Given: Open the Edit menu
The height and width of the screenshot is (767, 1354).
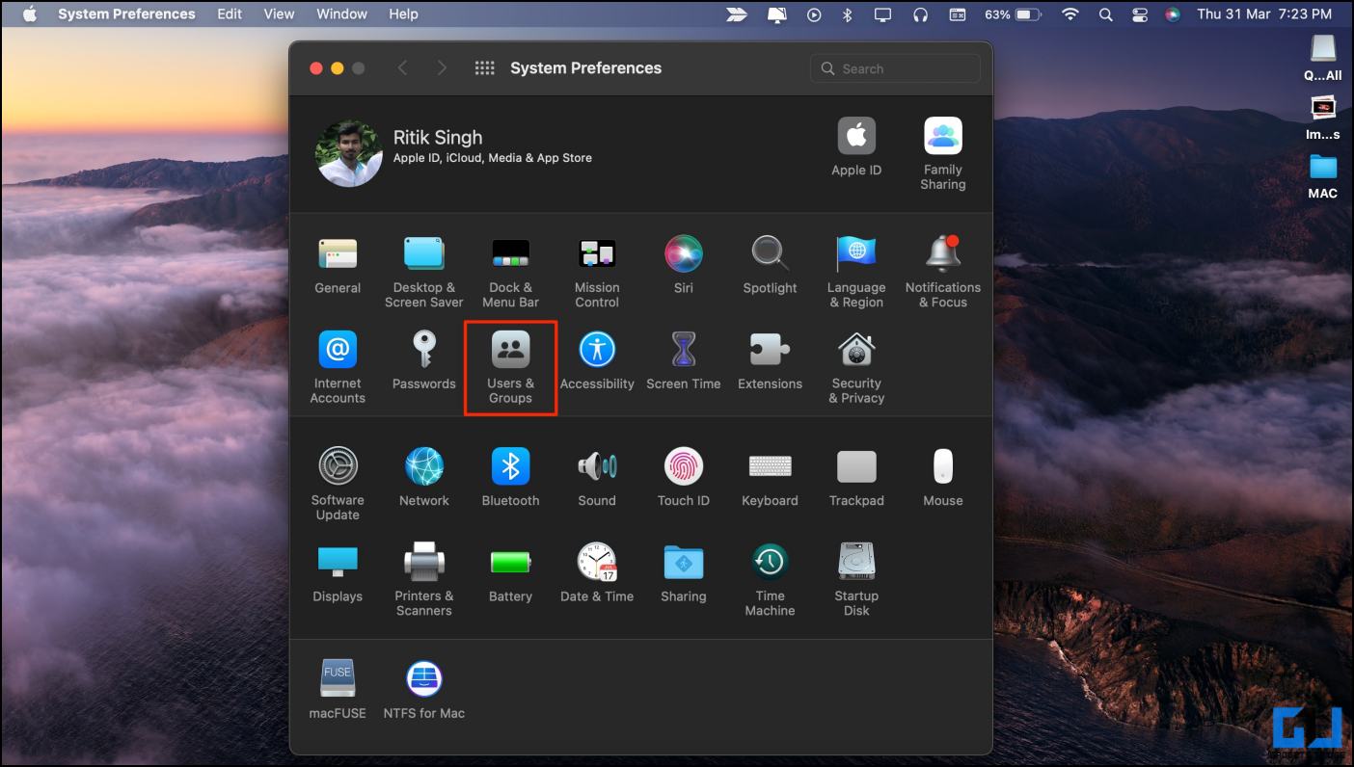Looking at the screenshot, I should click(230, 13).
